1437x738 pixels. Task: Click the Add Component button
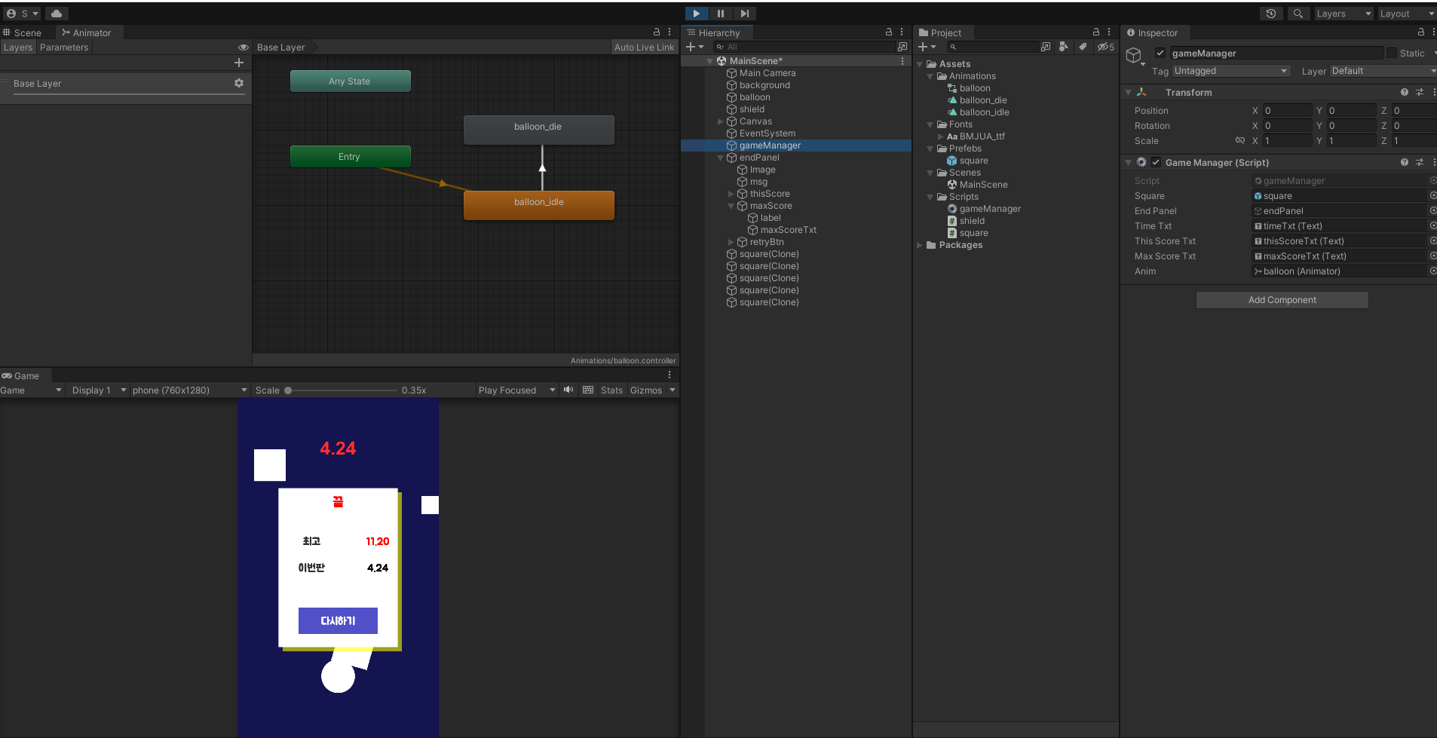pos(1282,300)
